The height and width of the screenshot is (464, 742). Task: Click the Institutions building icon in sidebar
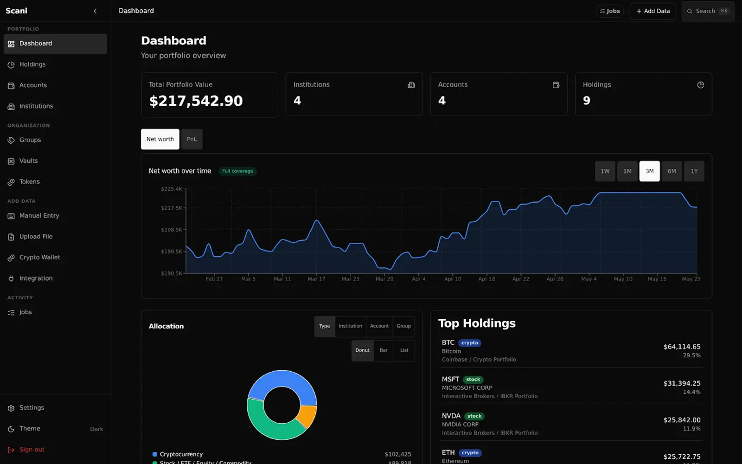(x=11, y=106)
